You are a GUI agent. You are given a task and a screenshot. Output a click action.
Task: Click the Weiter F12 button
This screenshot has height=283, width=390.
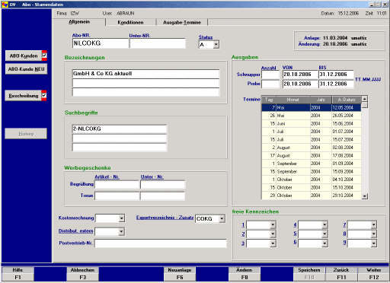pos(374,274)
